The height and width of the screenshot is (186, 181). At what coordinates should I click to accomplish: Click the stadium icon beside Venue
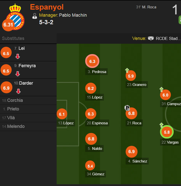(x=151, y=38)
